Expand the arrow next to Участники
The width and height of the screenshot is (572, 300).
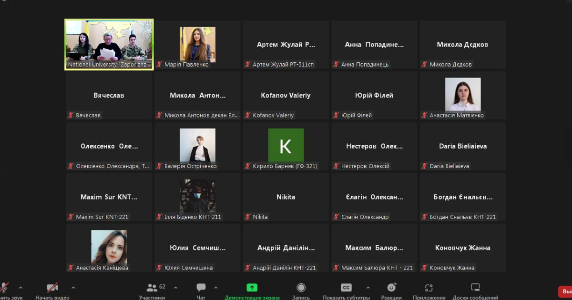175,288
